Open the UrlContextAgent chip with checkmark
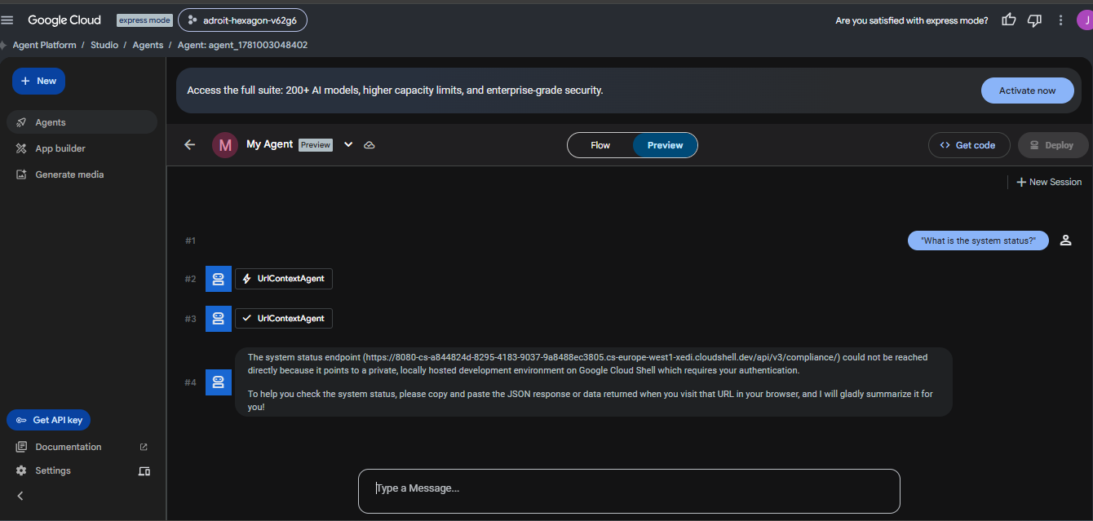Image resolution: width=1093 pixels, height=521 pixels. [284, 318]
